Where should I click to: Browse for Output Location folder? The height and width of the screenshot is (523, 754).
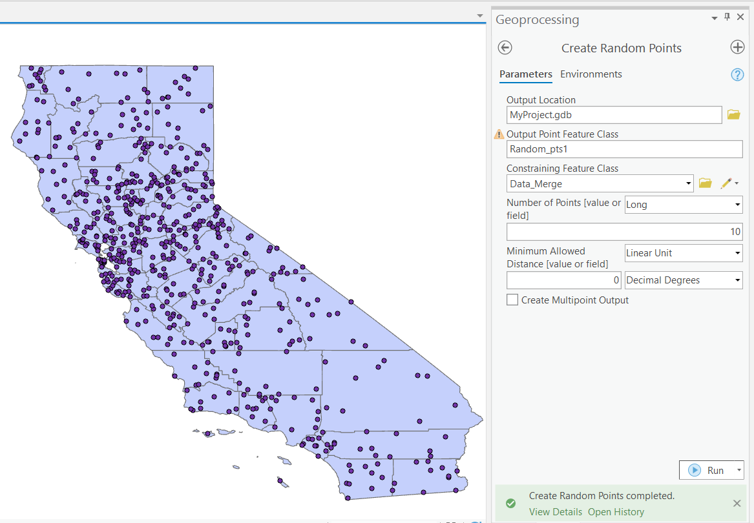point(733,115)
